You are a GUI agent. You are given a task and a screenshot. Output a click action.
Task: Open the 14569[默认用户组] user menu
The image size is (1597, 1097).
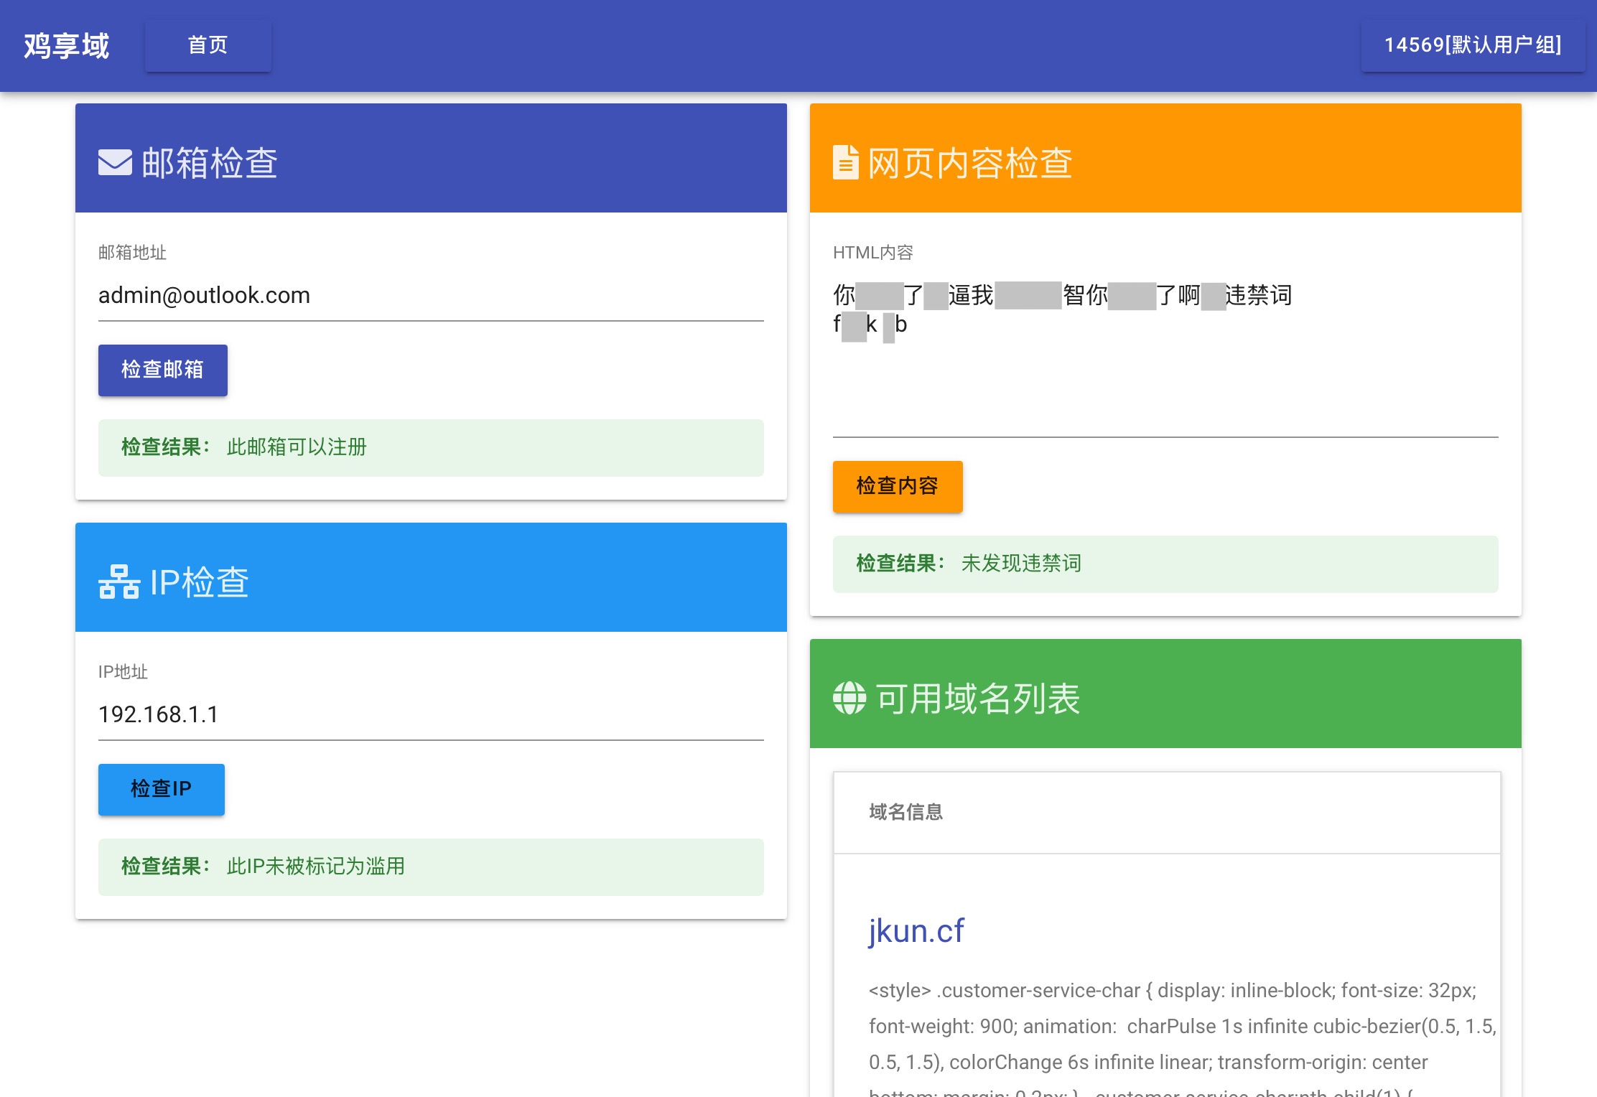pos(1473,45)
